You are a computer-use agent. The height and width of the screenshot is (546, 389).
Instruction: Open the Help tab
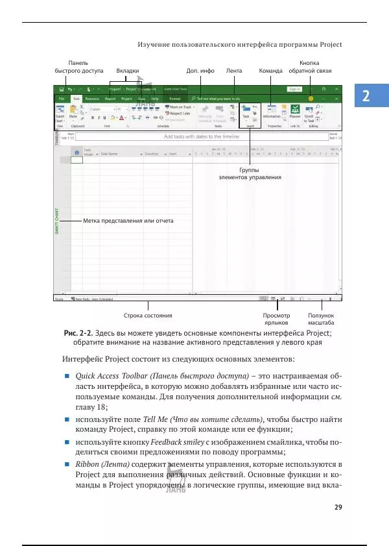tap(155, 99)
